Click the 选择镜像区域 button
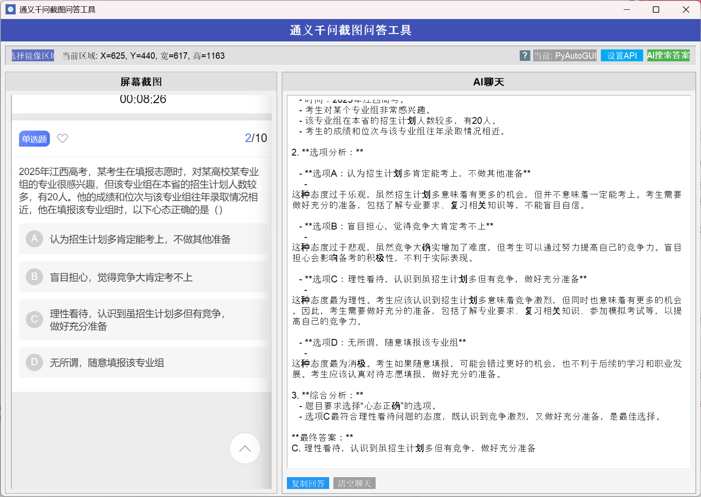 (33, 55)
